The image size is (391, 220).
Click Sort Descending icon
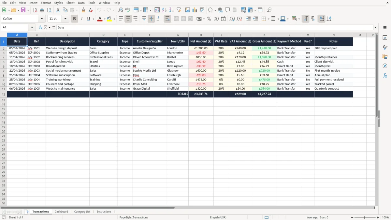(172, 10)
